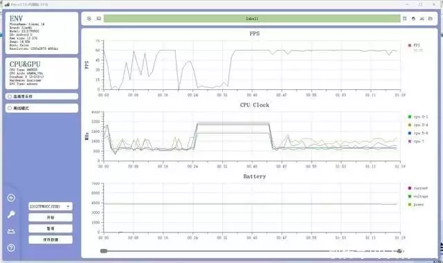The width and height of the screenshot is (443, 263).
Task: Click the left handle of the timeline range slider
Action: click(104, 251)
